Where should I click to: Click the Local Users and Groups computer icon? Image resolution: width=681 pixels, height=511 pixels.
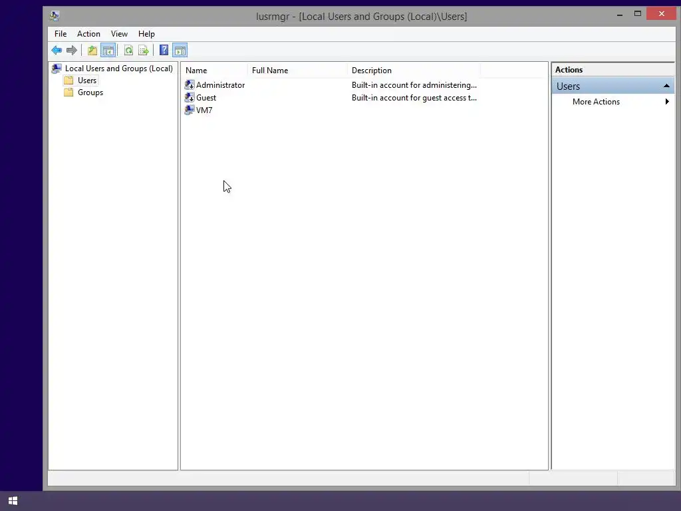[57, 69]
